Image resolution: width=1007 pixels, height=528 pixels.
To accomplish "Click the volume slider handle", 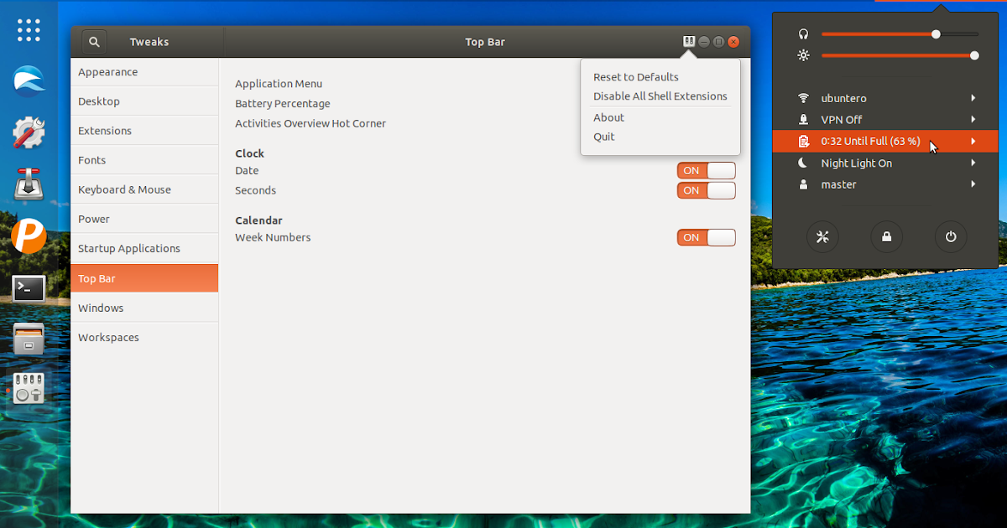I will tap(936, 34).
